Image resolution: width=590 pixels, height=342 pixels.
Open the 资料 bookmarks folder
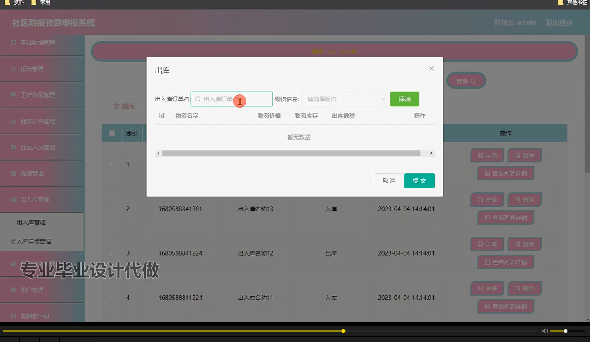[x=14, y=3]
